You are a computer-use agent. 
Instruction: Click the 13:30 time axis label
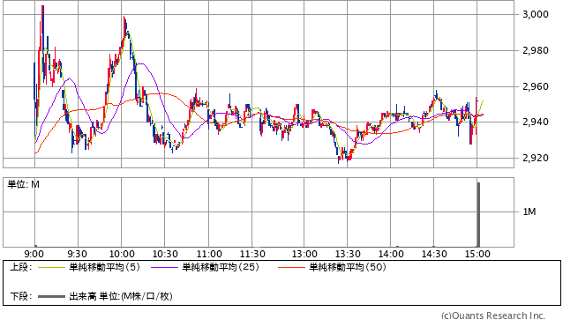[x=348, y=254]
